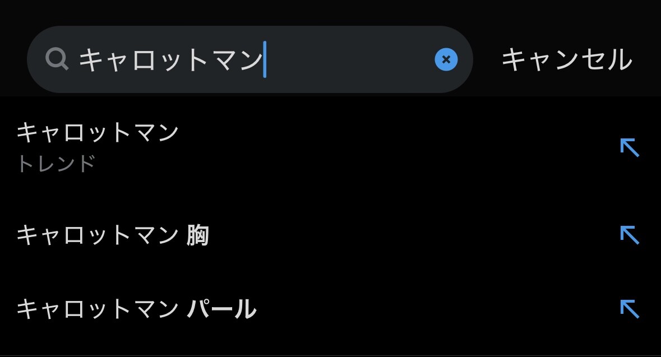Tap the blue text cursor in search bar

[x=265, y=59]
